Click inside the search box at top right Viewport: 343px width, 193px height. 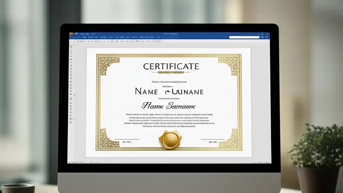tap(244, 37)
